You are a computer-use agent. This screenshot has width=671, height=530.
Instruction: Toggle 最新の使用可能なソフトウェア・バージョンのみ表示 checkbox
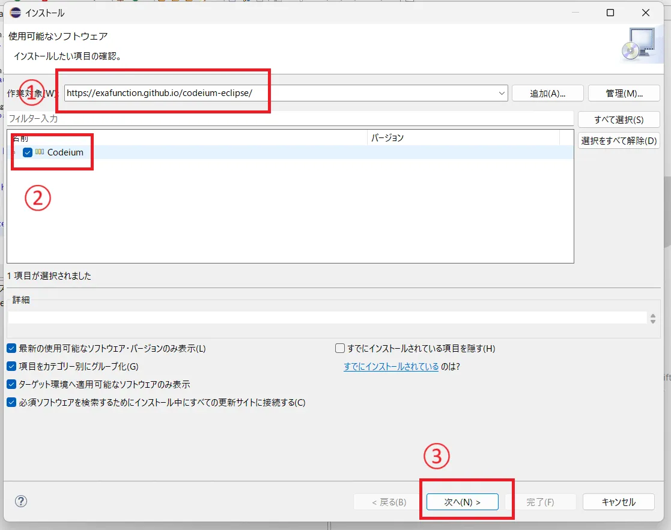(11, 348)
